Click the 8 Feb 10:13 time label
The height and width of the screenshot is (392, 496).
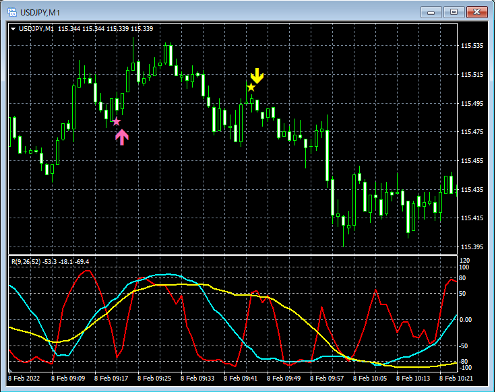click(x=413, y=379)
